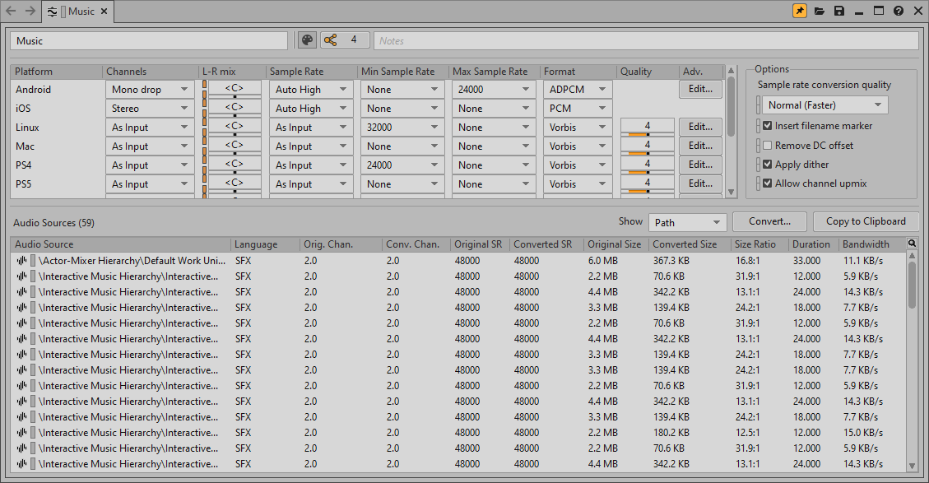Screen dimensions: 929x483
Task: Click the pin icon in title bar
Action: pos(799,12)
